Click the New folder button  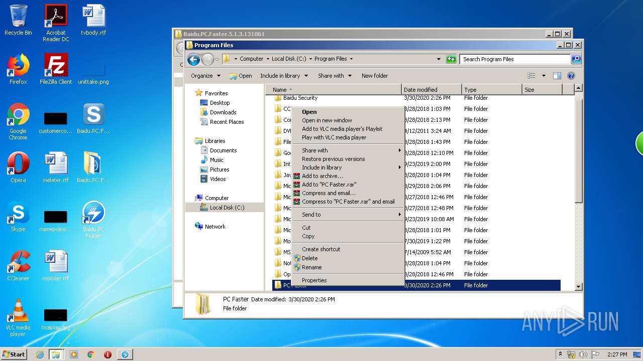click(x=375, y=76)
